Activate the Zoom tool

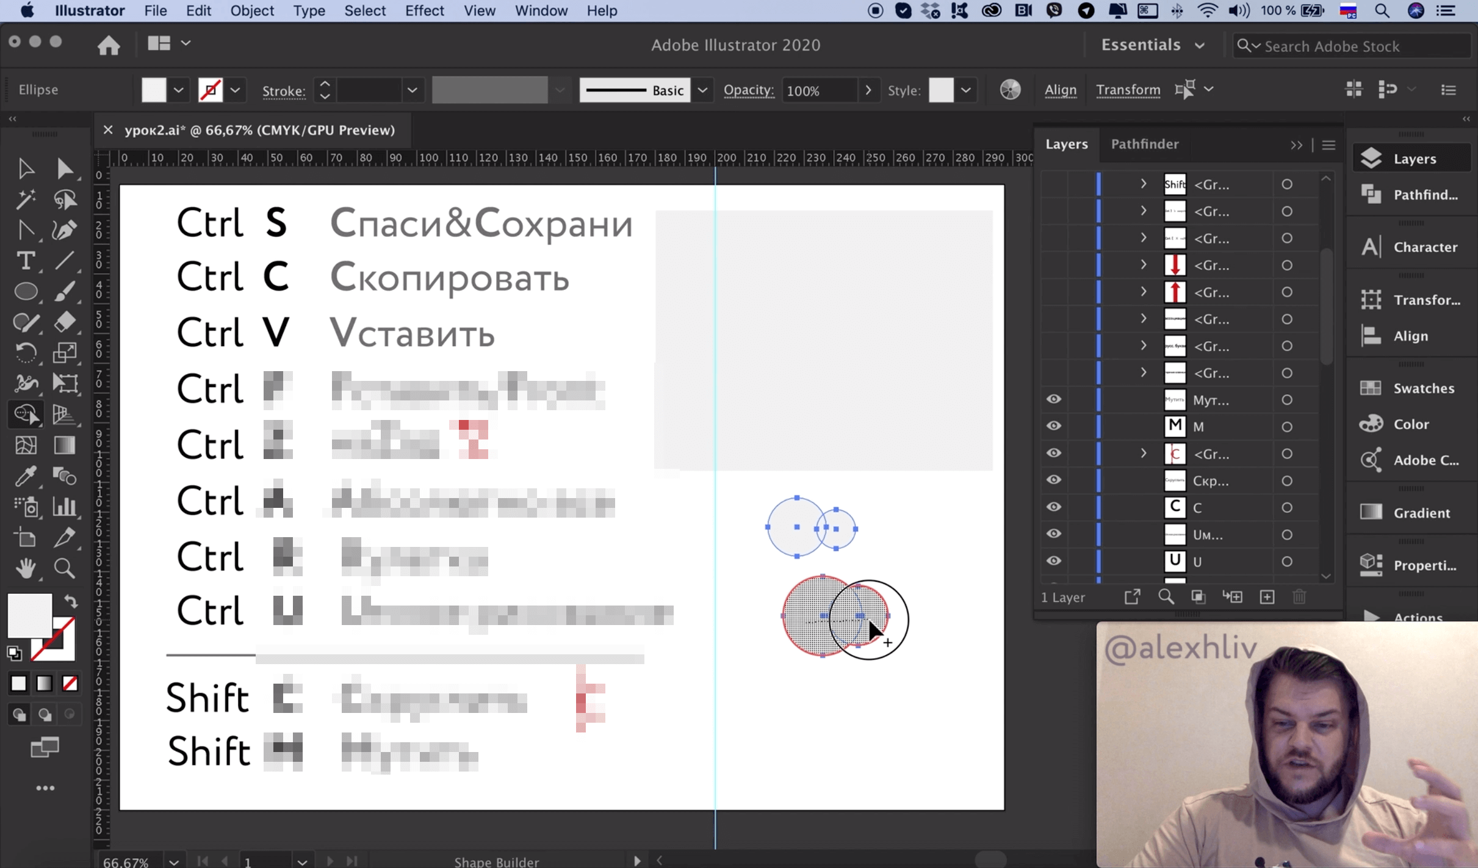(x=64, y=568)
